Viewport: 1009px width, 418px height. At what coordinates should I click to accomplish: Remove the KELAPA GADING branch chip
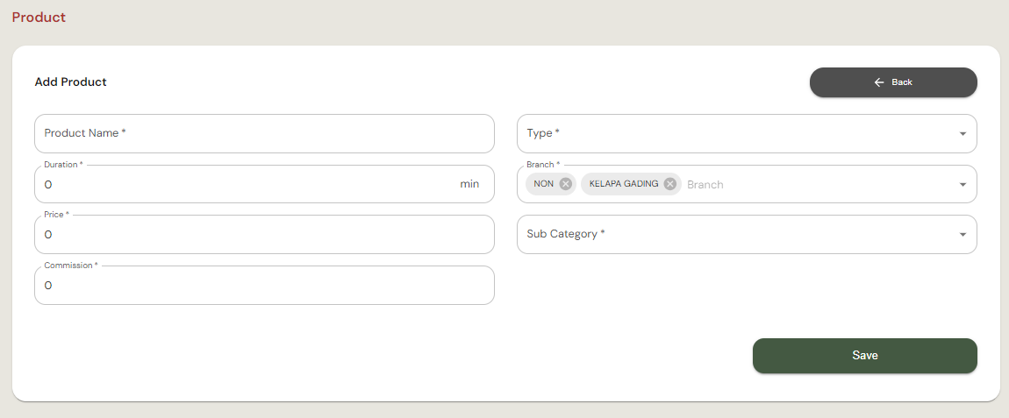click(x=670, y=184)
